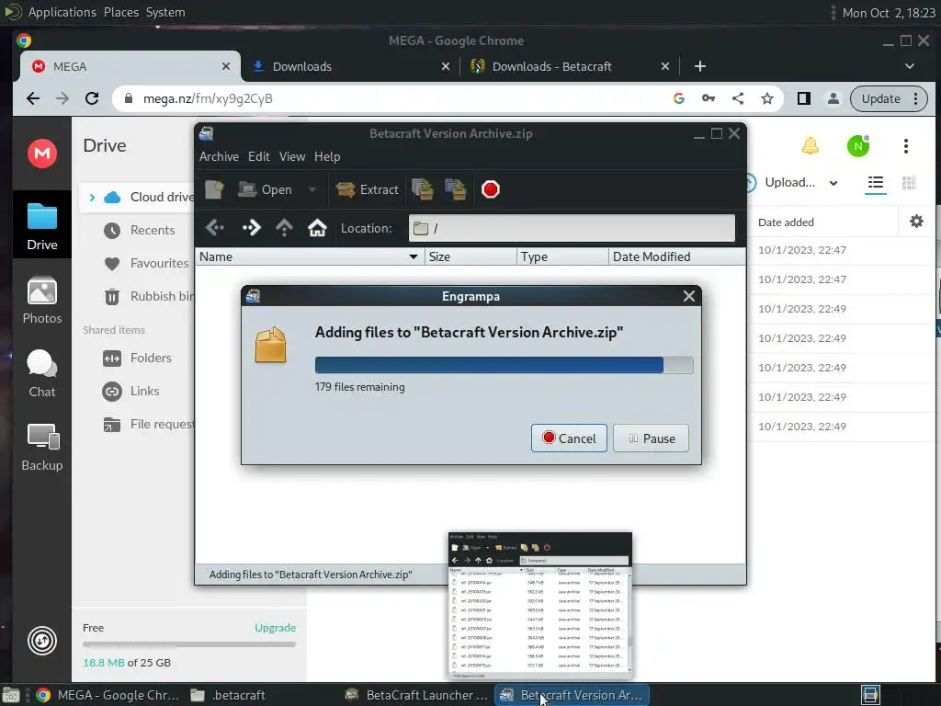Click the transfers circular icon in MEGA sidebar
This screenshot has width=941, height=706.
tap(42, 641)
